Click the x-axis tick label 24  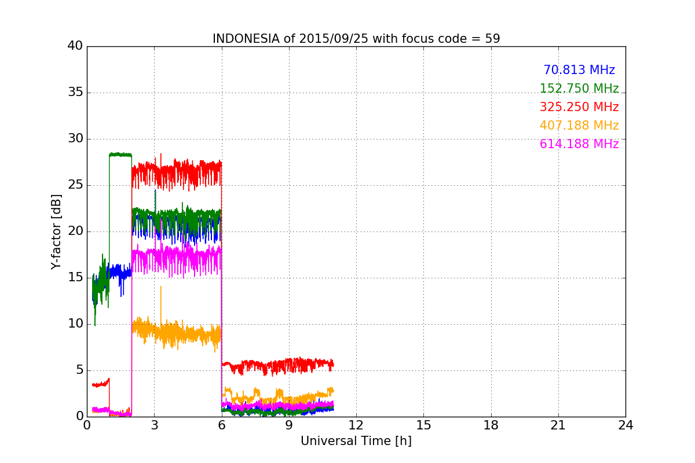pos(625,425)
